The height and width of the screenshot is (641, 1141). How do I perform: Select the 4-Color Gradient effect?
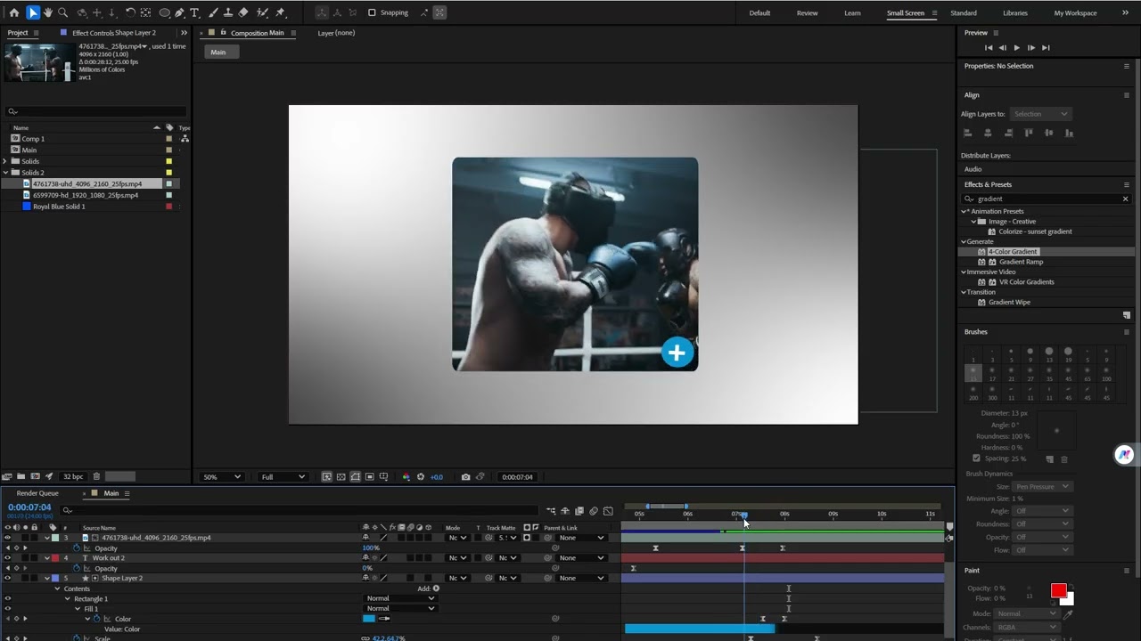click(x=1012, y=252)
